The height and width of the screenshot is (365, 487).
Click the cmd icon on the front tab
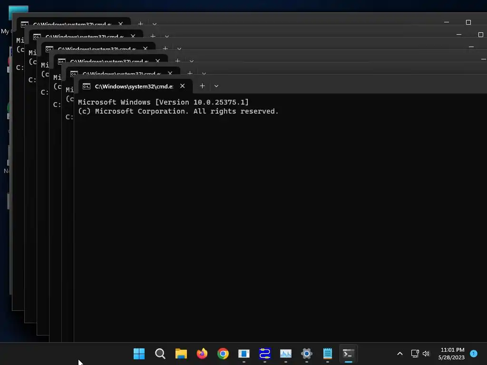coord(87,86)
